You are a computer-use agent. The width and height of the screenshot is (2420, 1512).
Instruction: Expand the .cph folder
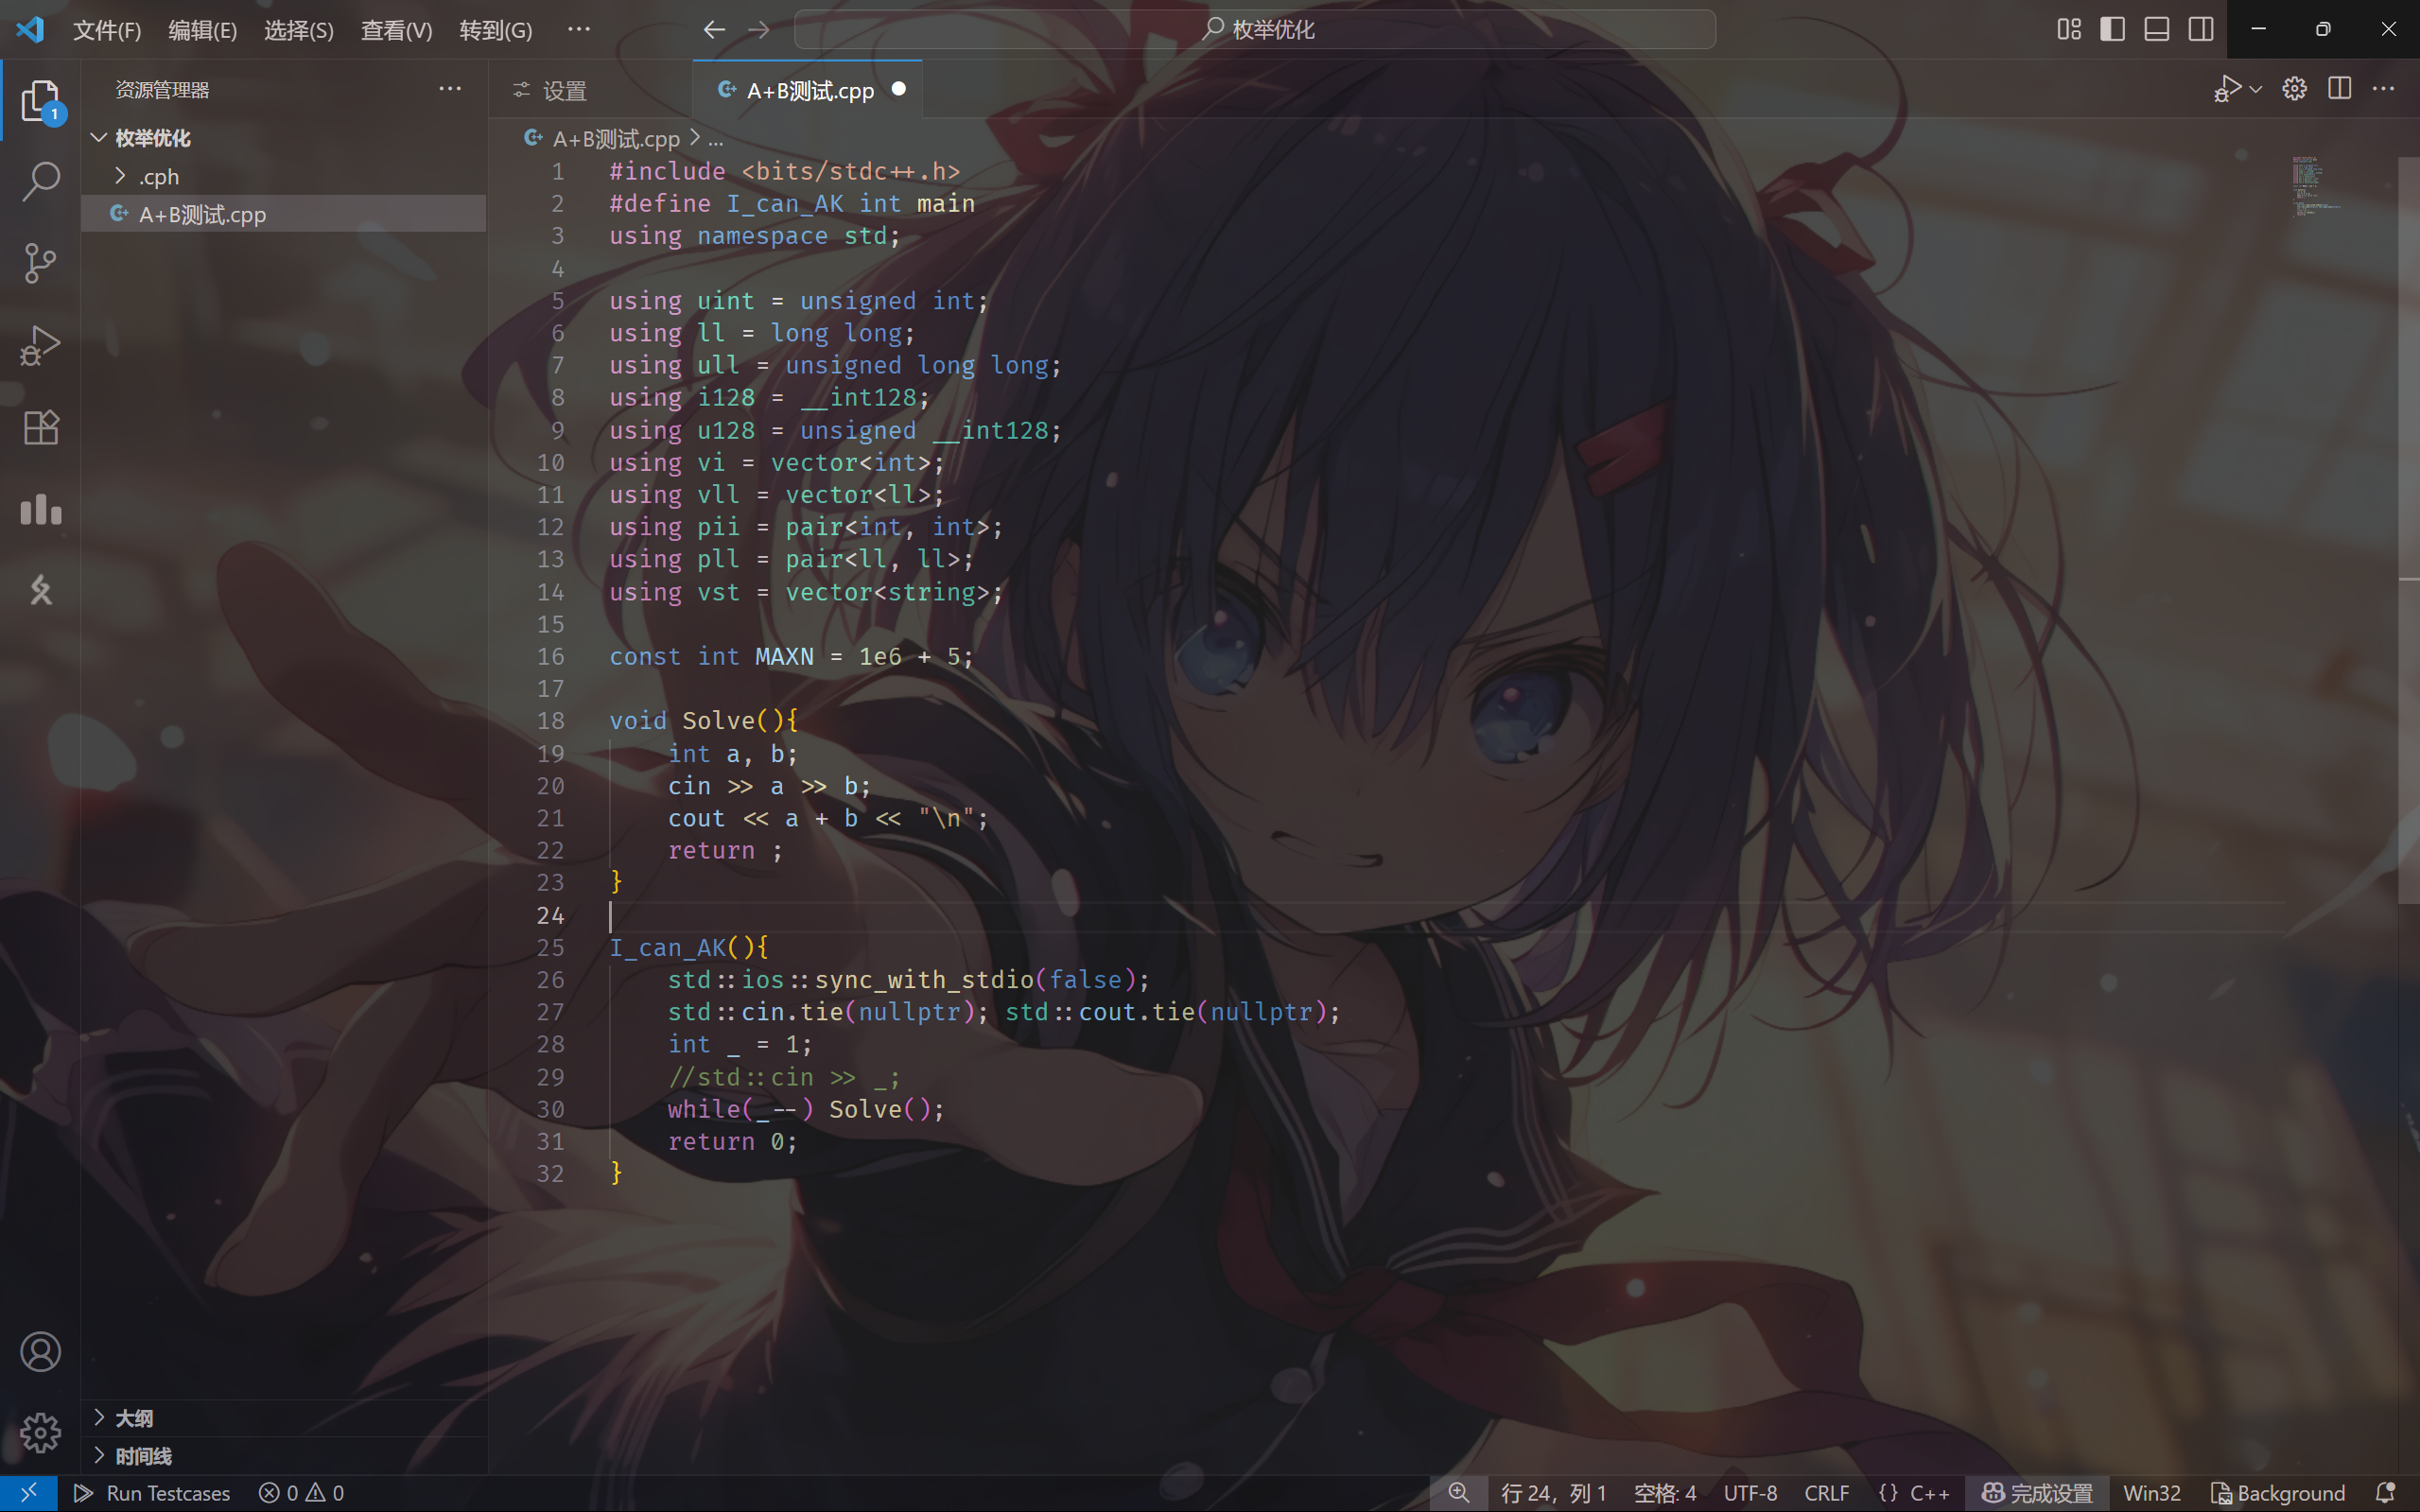(158, 177)
